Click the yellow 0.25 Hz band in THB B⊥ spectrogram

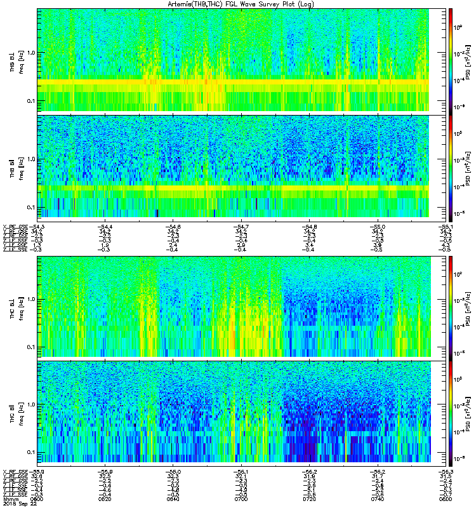[233, 83]
